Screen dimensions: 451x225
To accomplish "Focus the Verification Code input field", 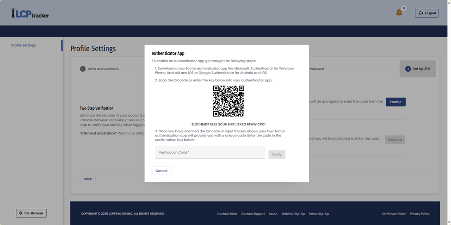I will (210, 152).
